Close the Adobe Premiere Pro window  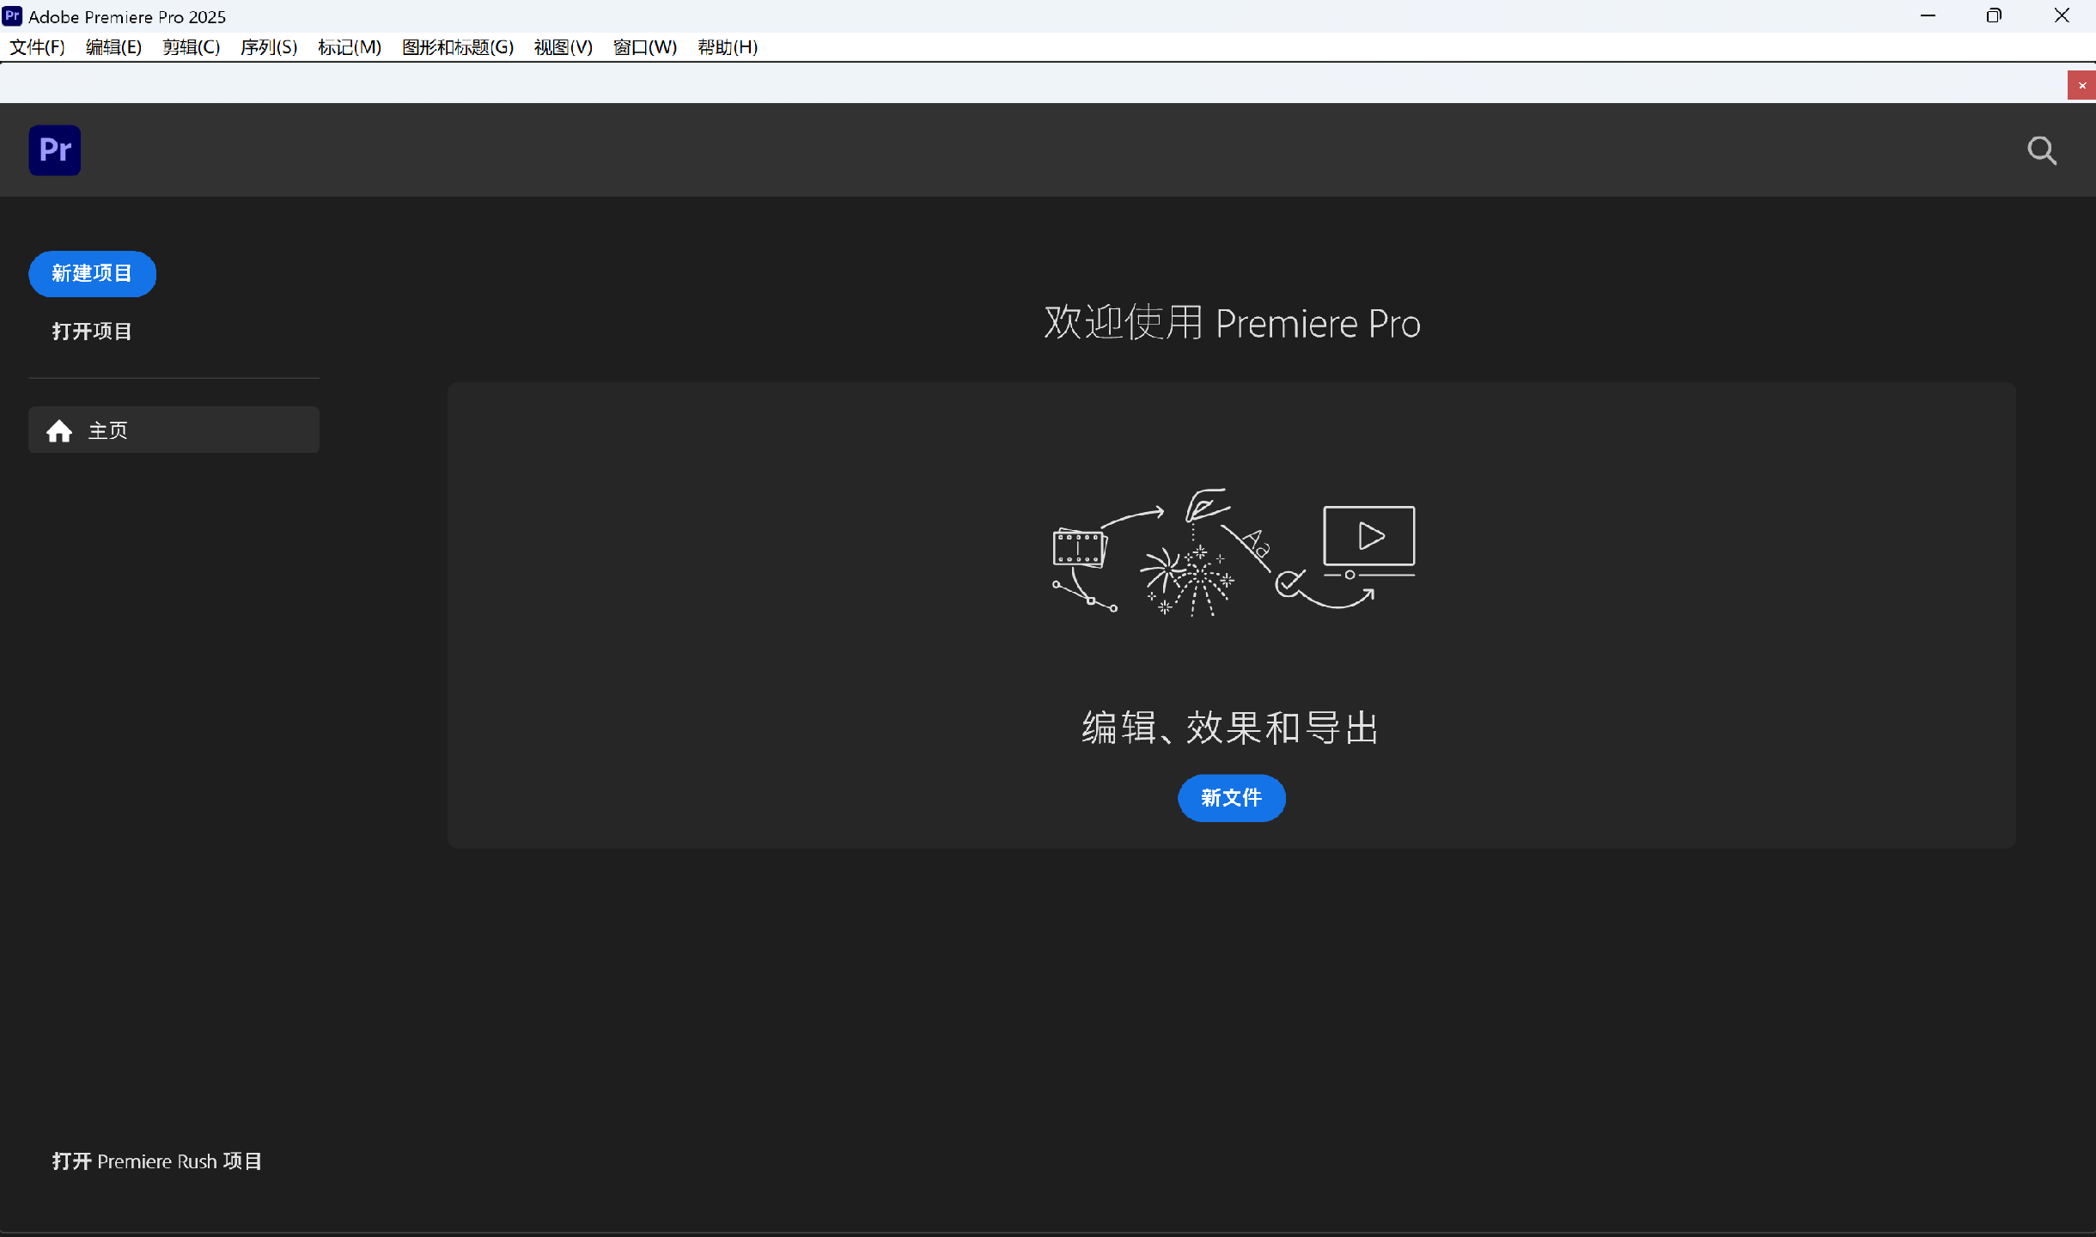click(2062, 16)
